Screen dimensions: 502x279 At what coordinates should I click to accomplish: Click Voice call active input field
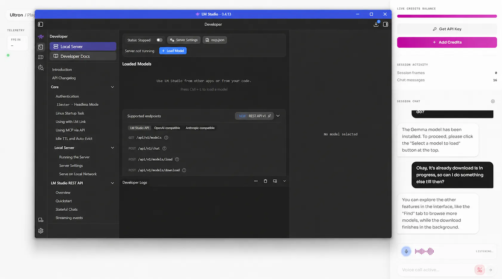pos(436,270)
